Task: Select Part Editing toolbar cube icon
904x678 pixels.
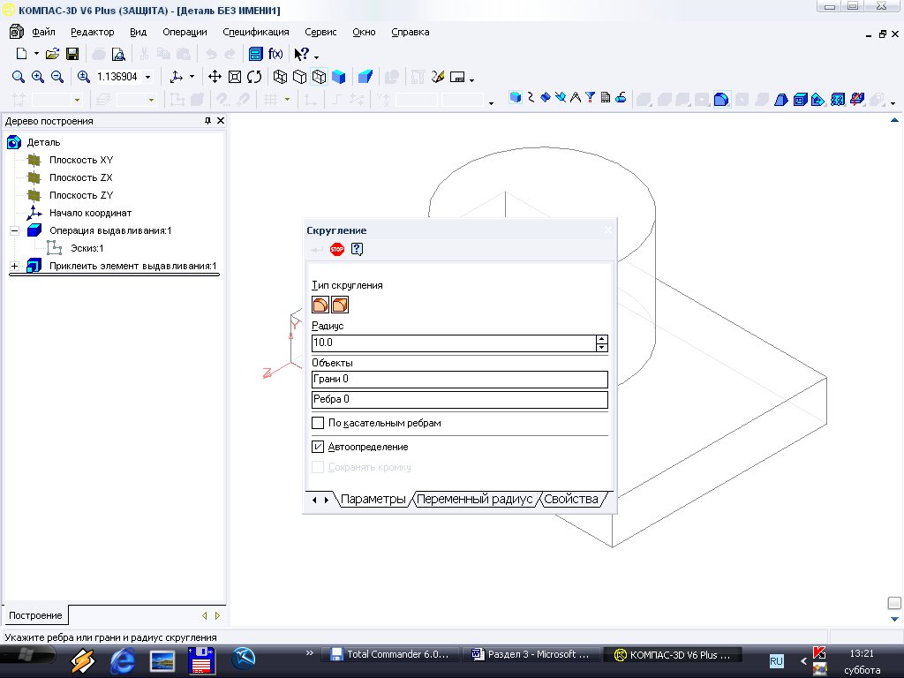Action: click(516, 97)
